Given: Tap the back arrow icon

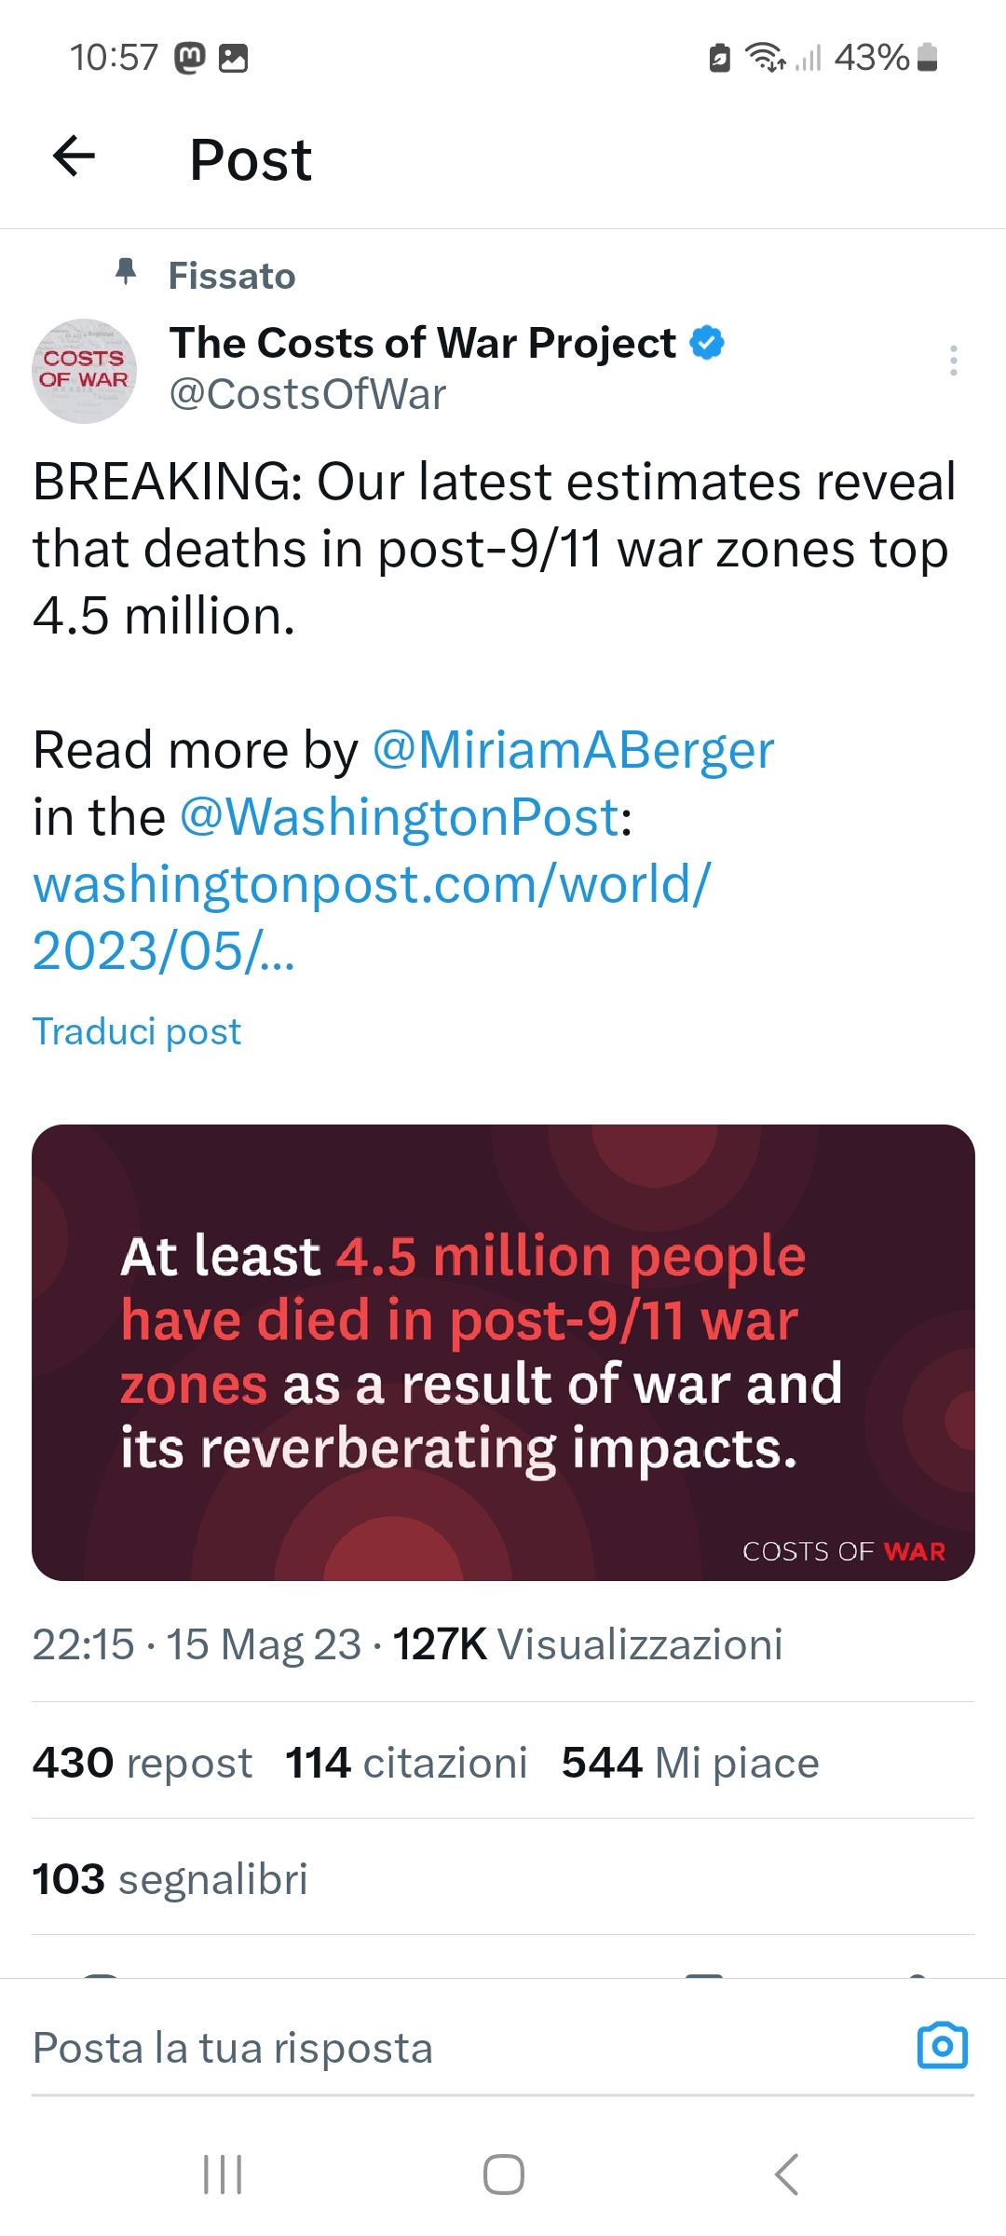Looking at the screenshot, I should point(75,157).
